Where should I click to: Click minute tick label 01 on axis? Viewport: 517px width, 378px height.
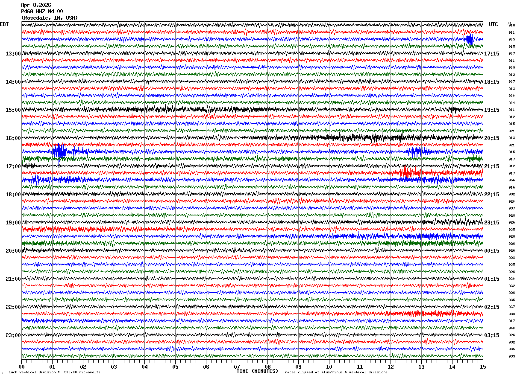click(x=52, y=366)
